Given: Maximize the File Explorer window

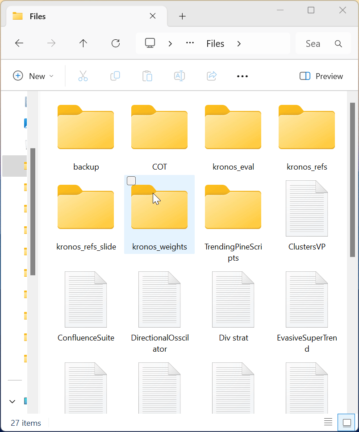Looking at the screenshot, I should pyautogui.click(x=311, y=10).
